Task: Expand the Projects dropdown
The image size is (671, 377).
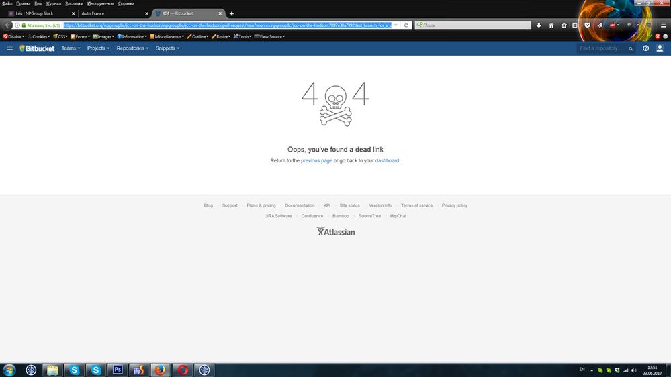Action: point(99,48)
